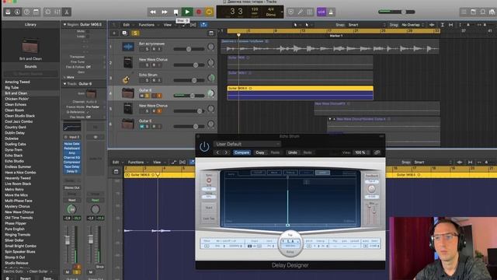Image resolution: width=497 pixels, height=280 pixels.
Task: Open the Note Pads button at top right
Action: (473, 12)
